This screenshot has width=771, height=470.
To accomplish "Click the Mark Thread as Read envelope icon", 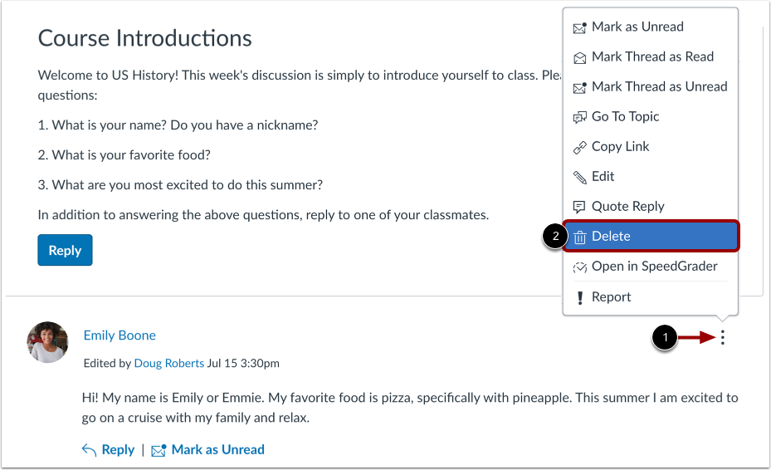I will (x=579, y=57).
